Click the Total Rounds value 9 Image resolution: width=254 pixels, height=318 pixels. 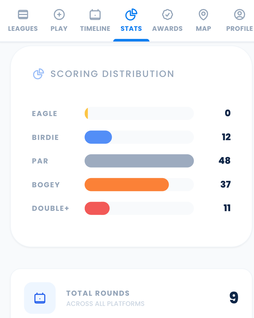point(234,298)
